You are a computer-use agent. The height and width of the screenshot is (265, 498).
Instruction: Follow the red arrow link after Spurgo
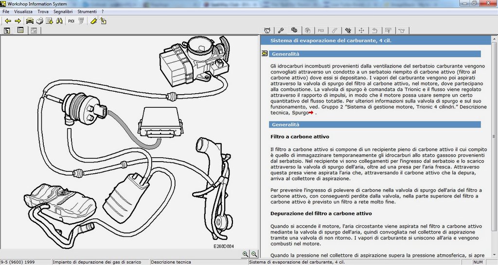tap(311, 113)
